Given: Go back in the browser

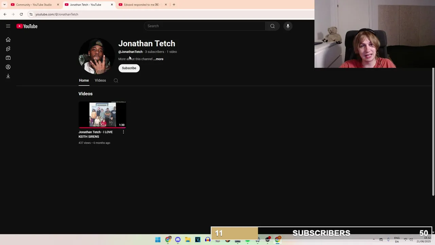Looking at the screenshot, I should pos(5,14).
